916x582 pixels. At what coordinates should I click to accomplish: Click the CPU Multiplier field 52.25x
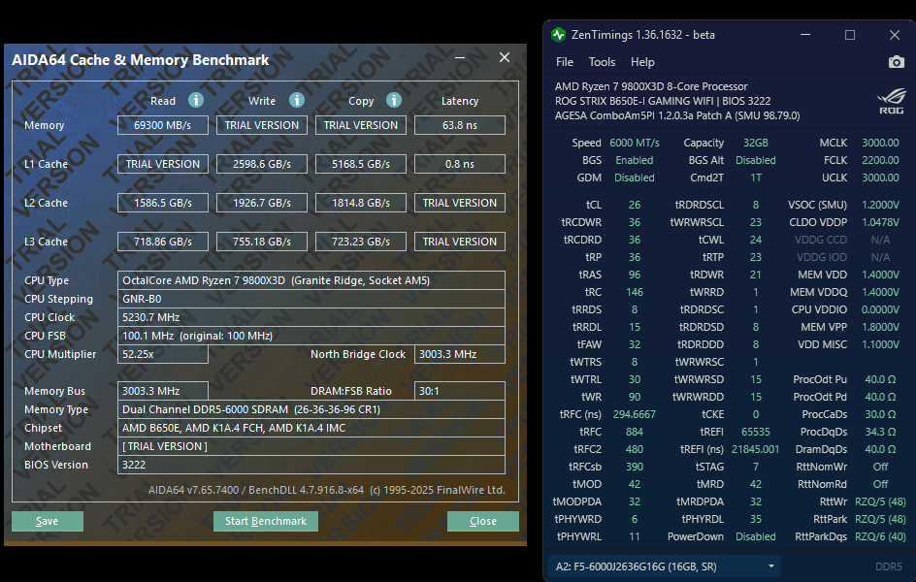pos(163,354)
